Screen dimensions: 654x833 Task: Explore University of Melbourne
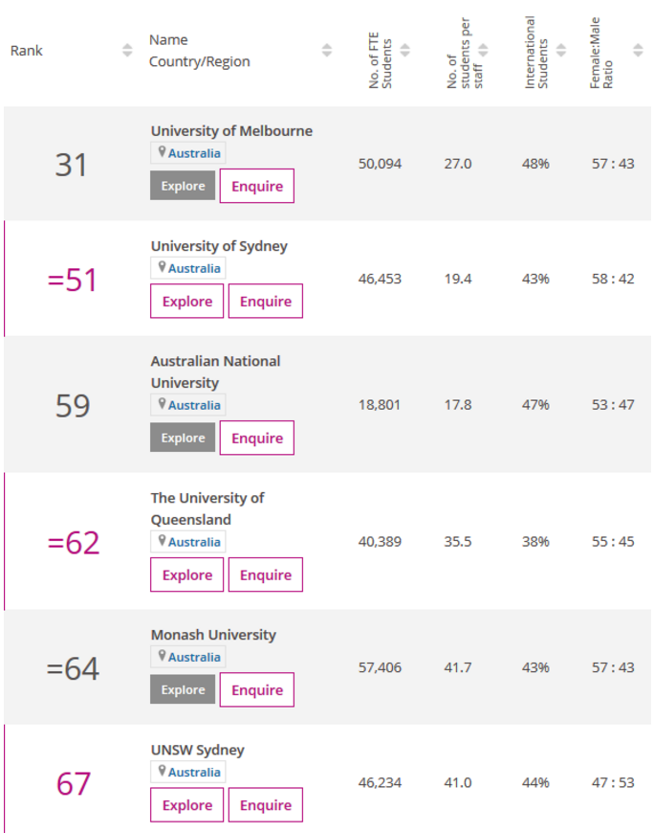183,186
